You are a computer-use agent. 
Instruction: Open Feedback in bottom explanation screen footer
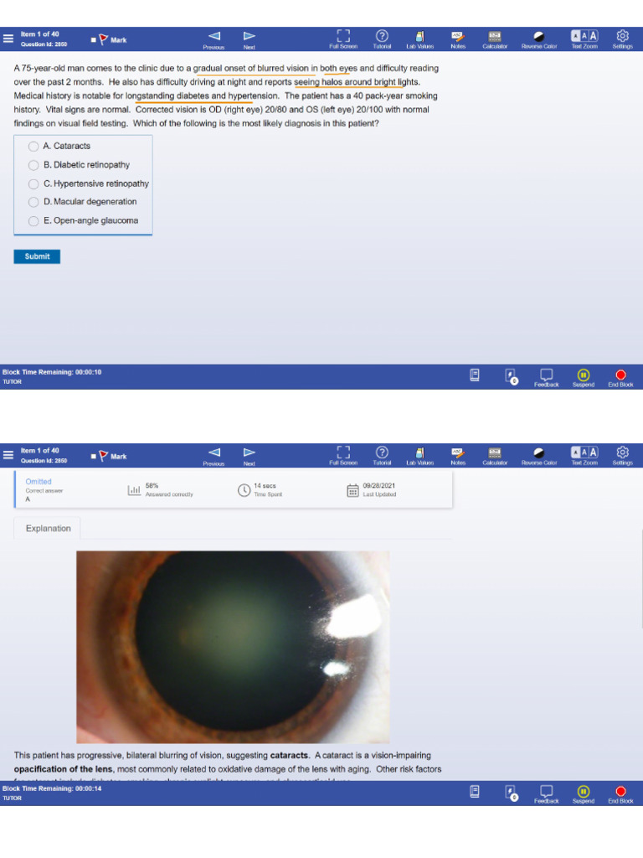pos(546,794)
